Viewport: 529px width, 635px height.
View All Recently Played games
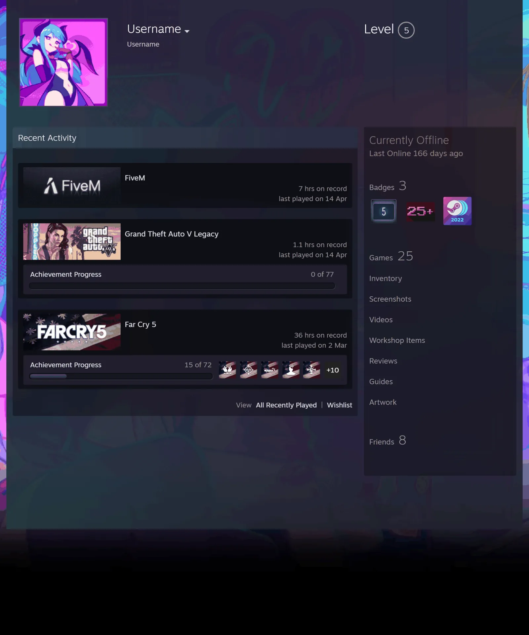point(286,405)
